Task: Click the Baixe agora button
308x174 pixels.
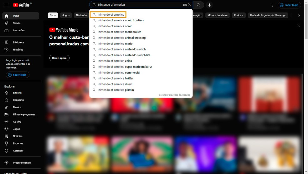Action: pos(59,58)
